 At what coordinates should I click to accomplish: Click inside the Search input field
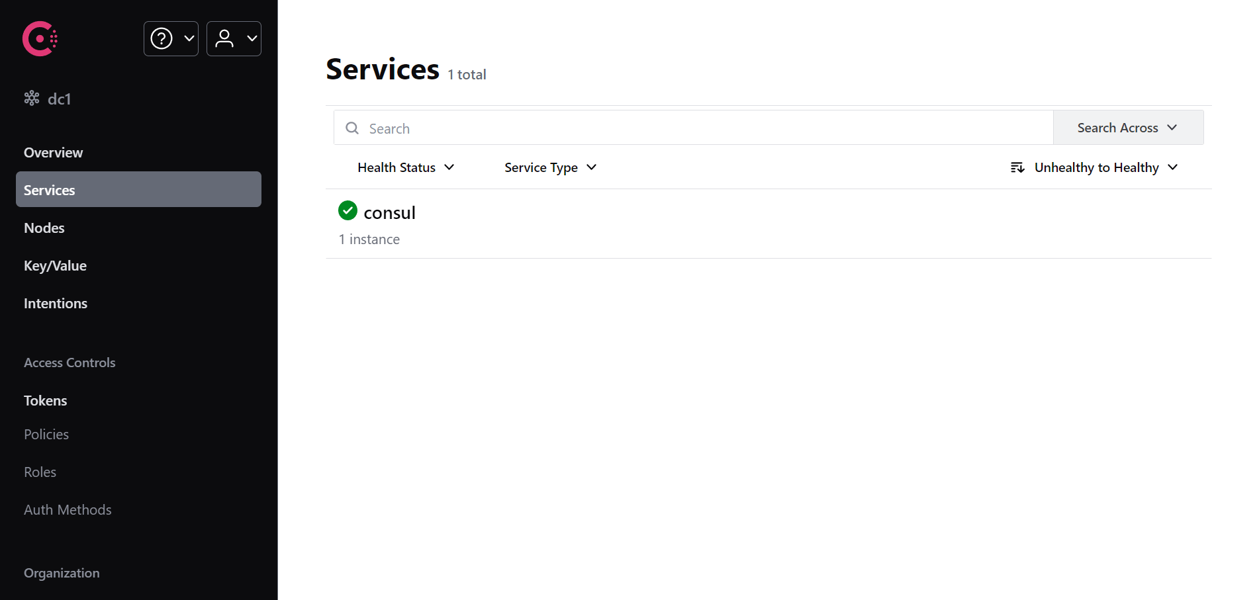(596, 128)
